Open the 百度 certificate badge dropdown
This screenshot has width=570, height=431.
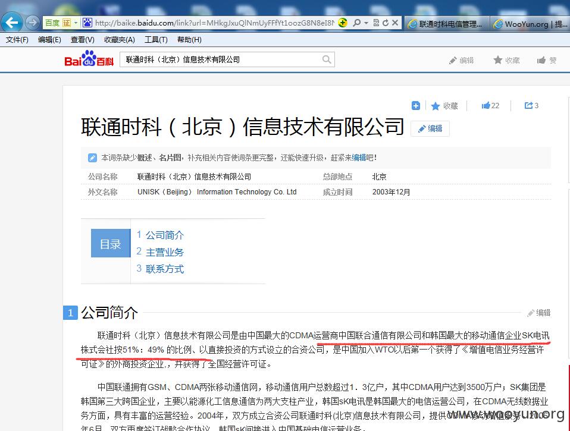point(76,23)
